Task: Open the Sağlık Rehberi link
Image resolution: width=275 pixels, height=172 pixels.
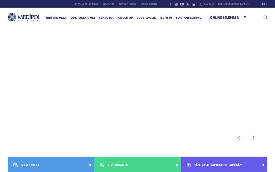Action: 149,4
